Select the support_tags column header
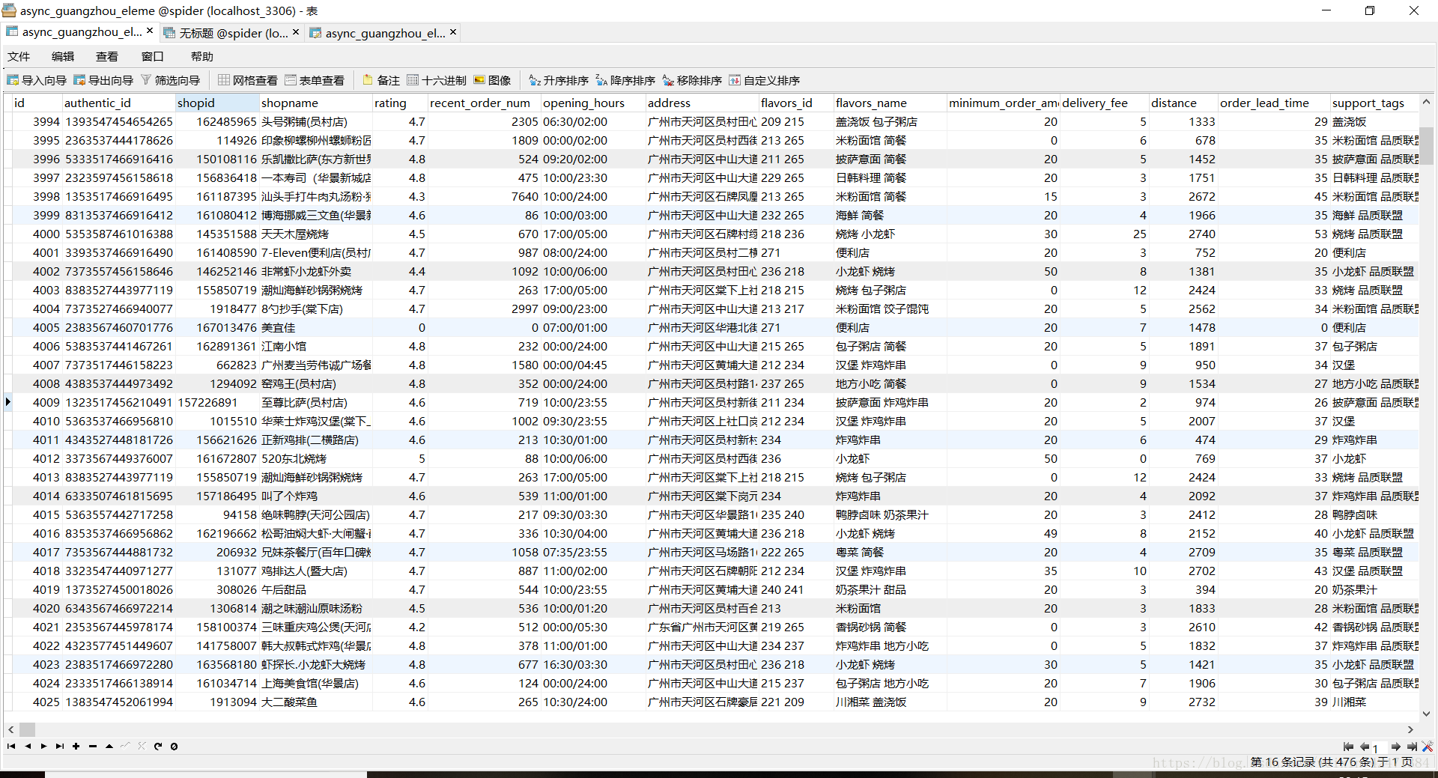 (1374, 103)
